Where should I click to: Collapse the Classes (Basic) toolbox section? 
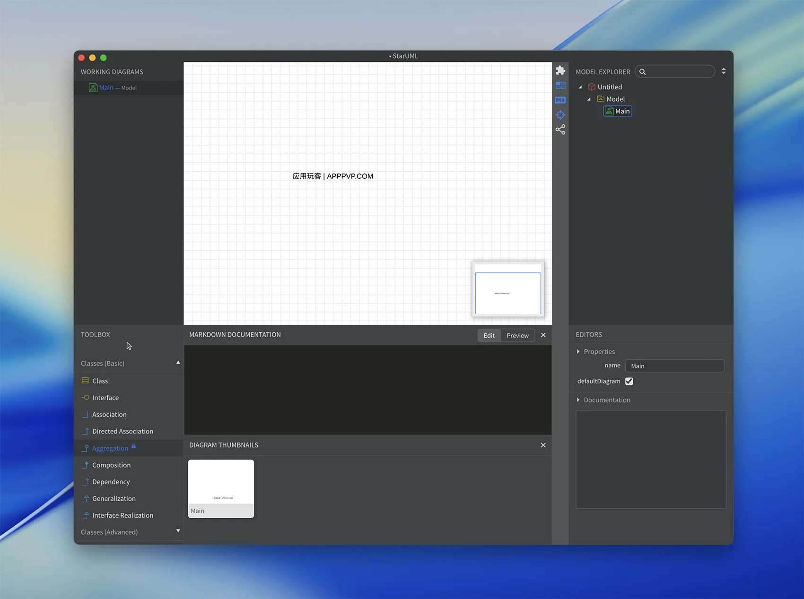pos(178,363)
